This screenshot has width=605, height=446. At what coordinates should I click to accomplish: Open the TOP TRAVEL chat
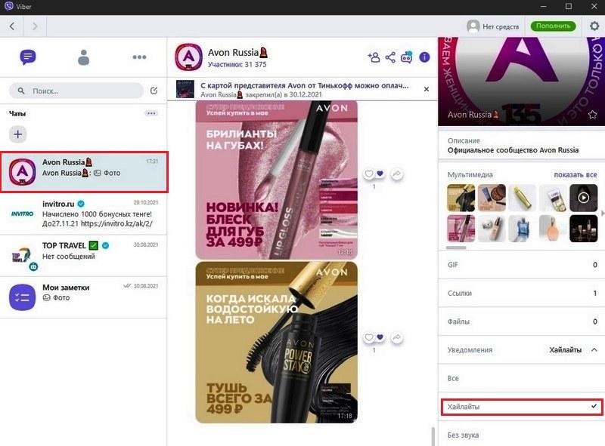tap(83, 255)
